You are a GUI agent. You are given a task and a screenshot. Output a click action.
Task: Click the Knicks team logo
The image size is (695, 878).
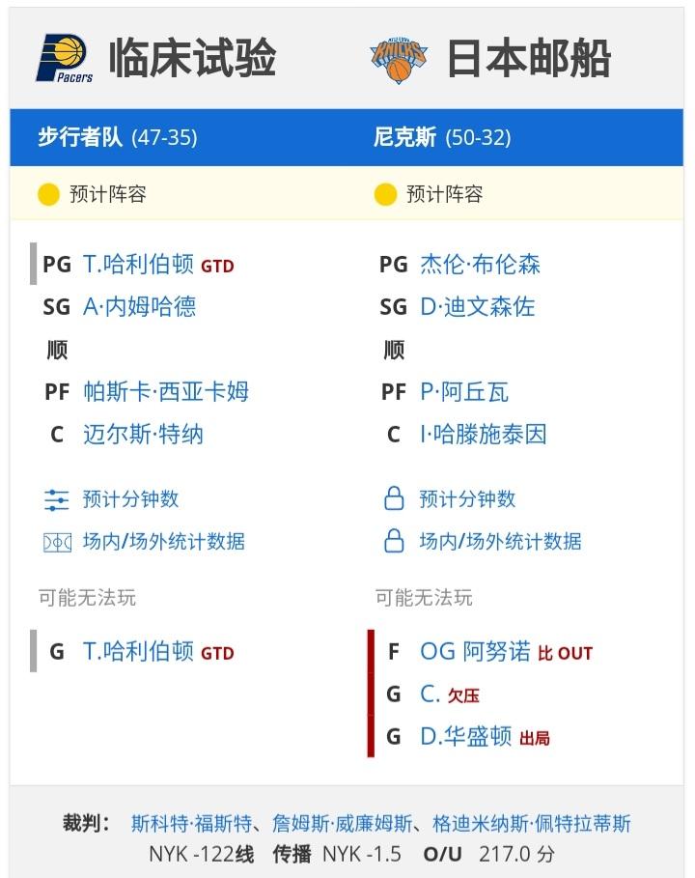click(399, 59)
